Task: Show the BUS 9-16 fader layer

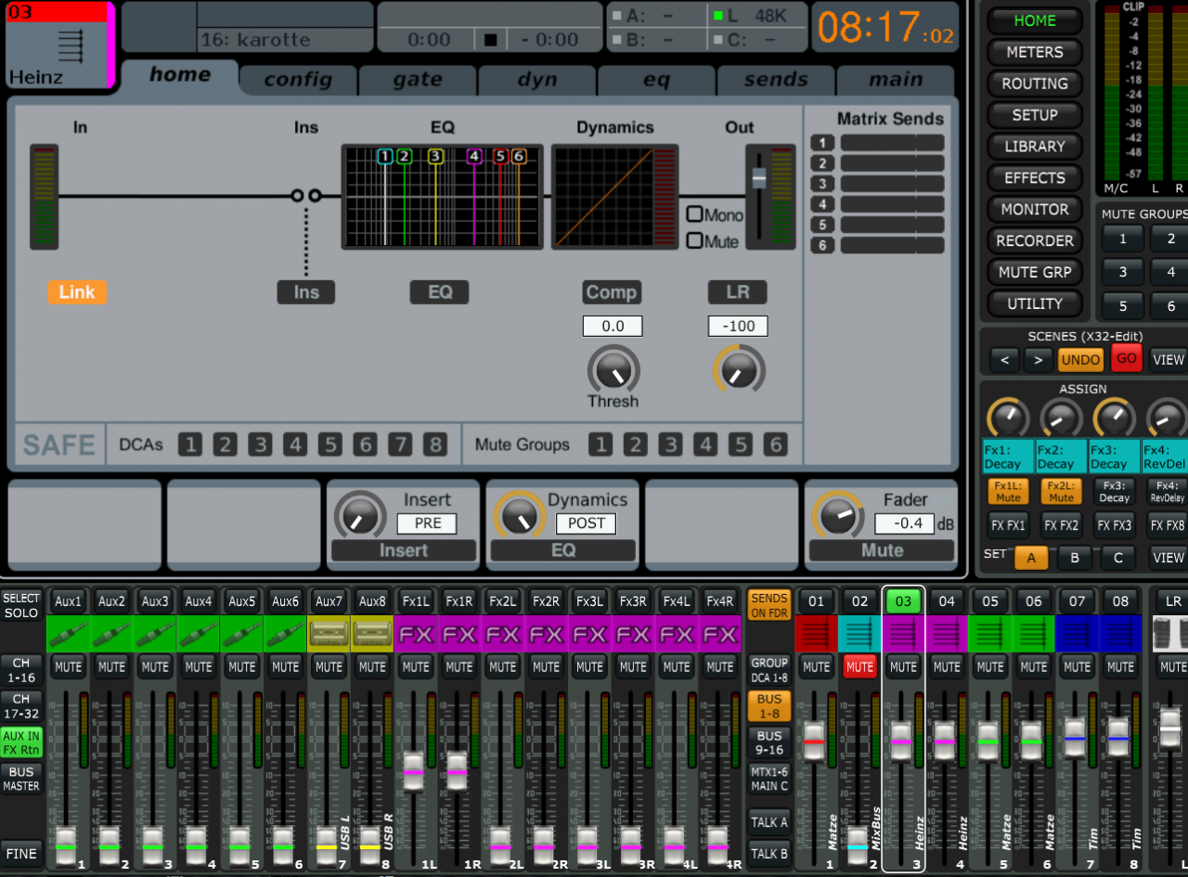Action: click(769, 742)
